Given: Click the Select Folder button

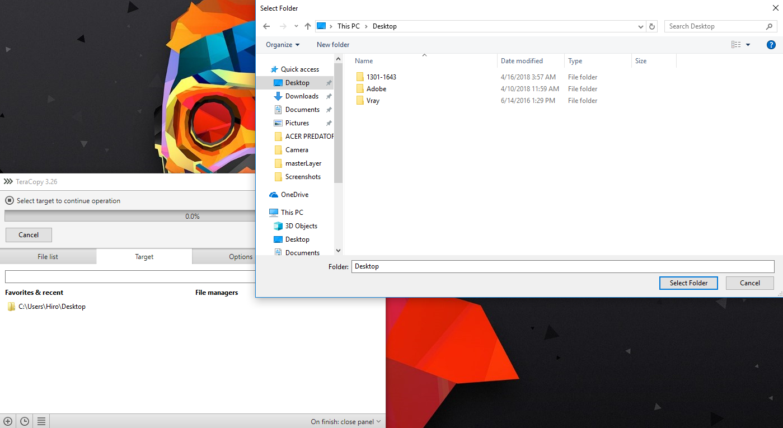Looking at the screenshot, I should point(689,283).
